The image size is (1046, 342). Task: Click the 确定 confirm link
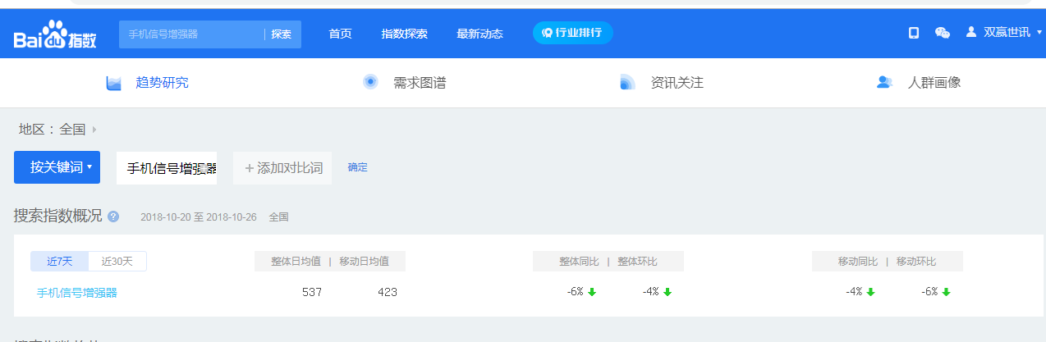(357, 167)
